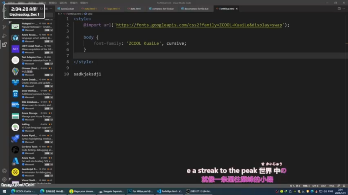Screen dimensions: 348x195
Task: Click the Chinese (Traditional) globe icon
Action: click(x=15, y=71)
